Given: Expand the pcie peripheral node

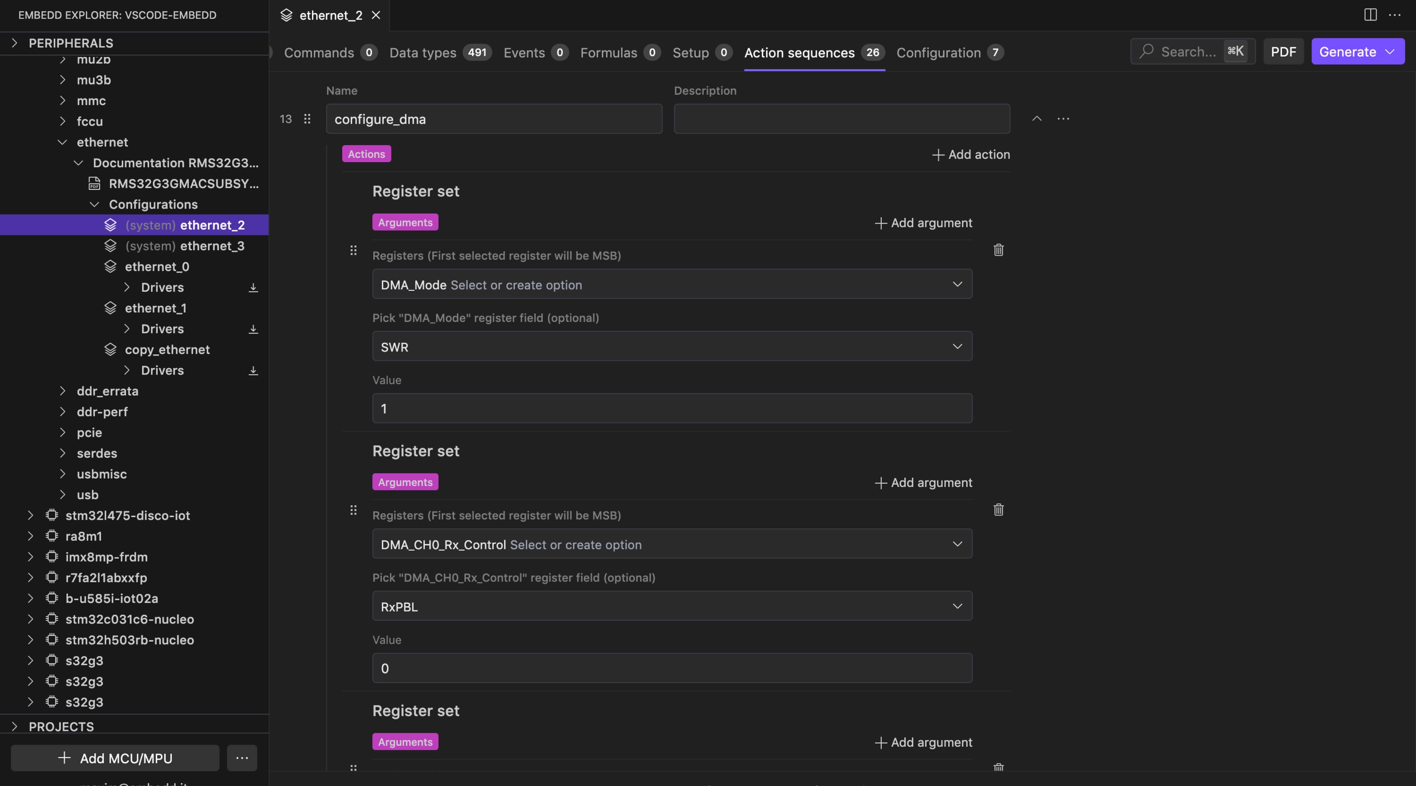Looking at the screenshot, I should (63, 432).
